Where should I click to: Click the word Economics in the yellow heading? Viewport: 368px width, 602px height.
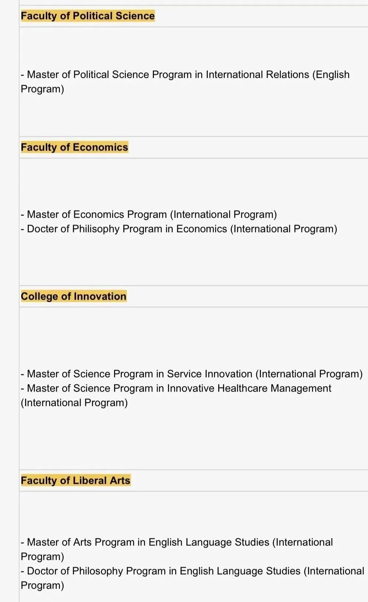(100, 147)
